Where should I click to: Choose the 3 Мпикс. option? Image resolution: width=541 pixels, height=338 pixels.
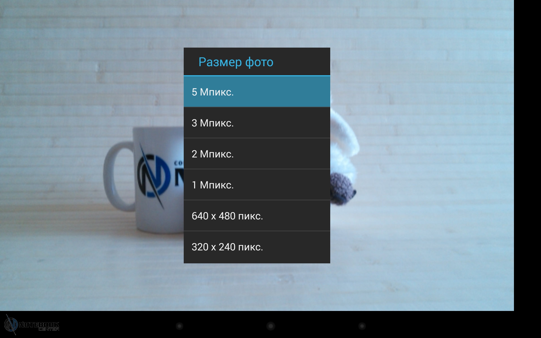point(257,123)
